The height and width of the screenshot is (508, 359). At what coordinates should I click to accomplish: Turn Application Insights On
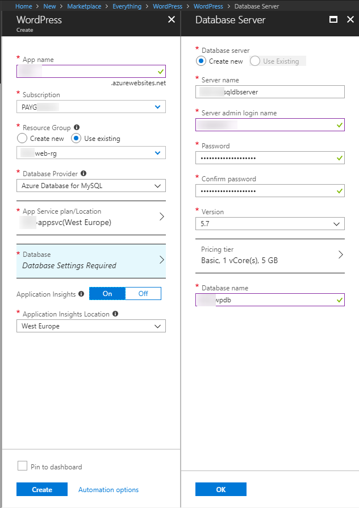point(107,294)
